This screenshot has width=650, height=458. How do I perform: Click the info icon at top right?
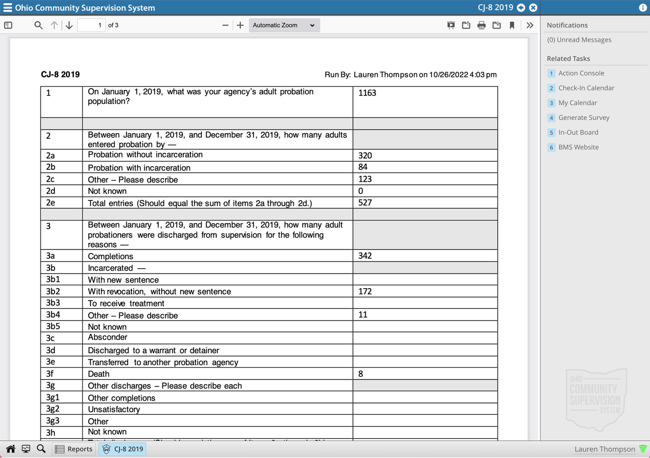coord(643,8)
